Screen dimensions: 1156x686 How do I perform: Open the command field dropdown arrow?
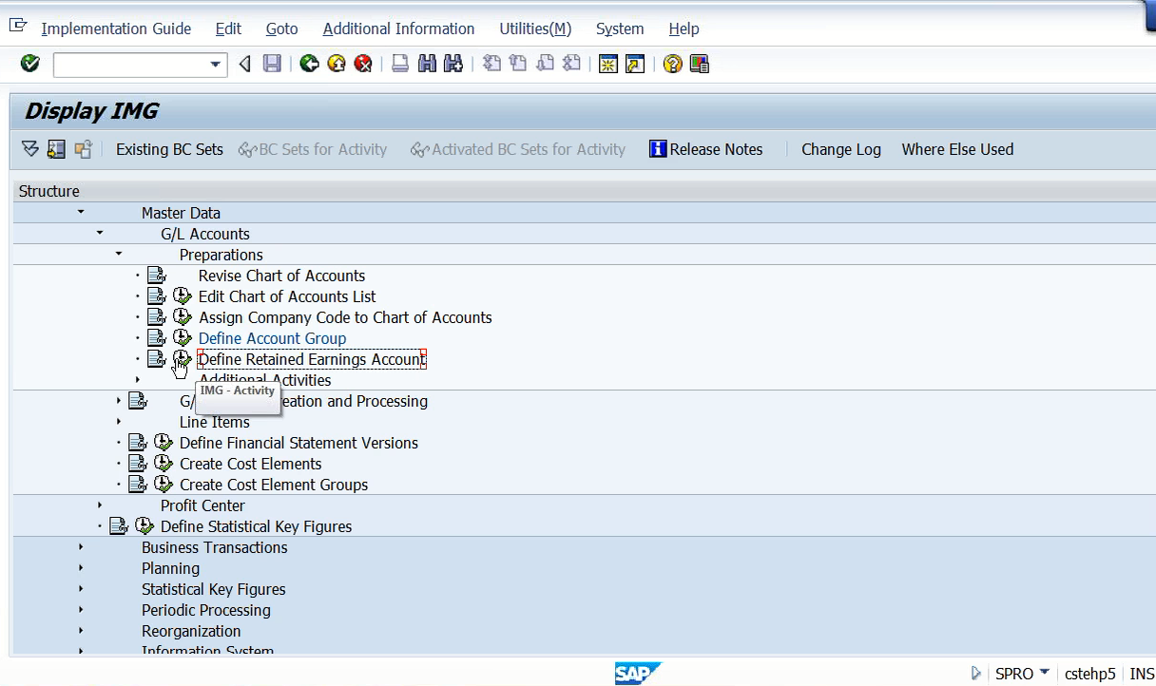[x=217, y=65]
